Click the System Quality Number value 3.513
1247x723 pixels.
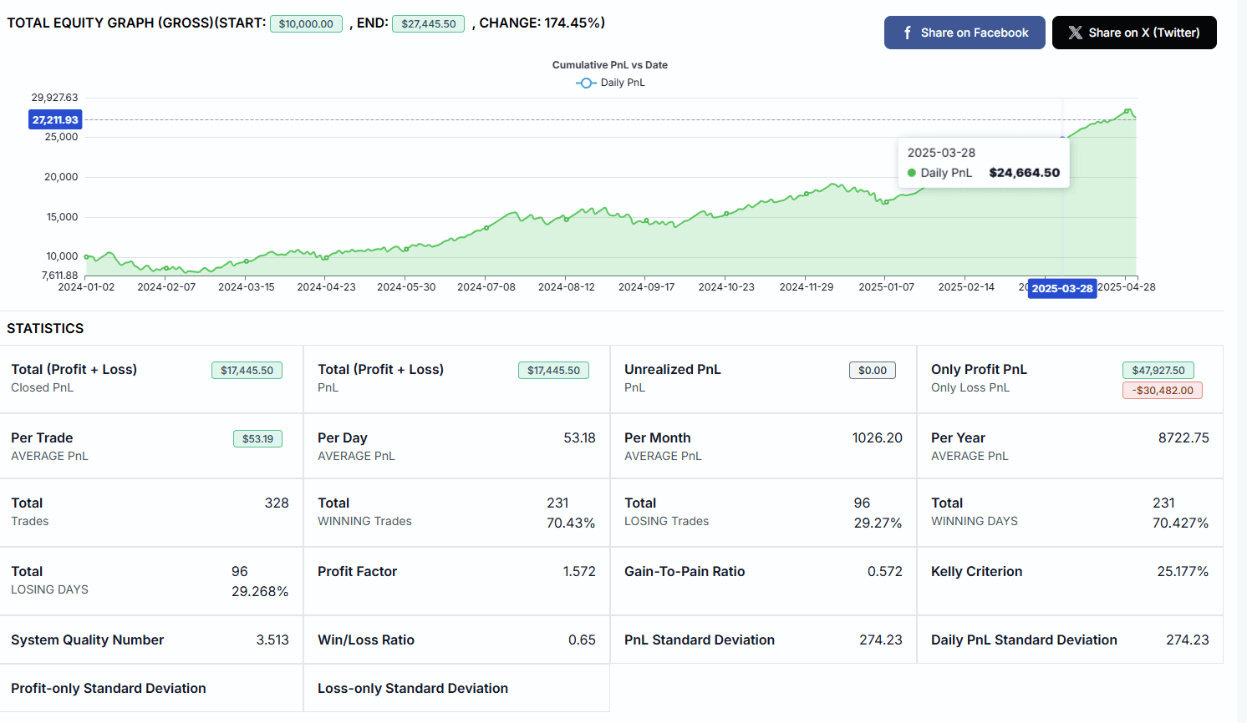272,640
